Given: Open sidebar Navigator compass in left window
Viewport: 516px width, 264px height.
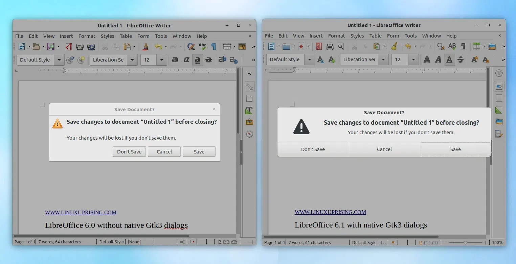Looking at the screenshot, I should pyautogui.click(x=249, y=134).
